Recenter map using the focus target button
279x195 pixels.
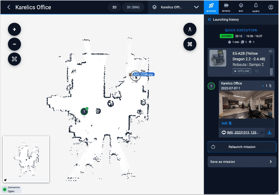pyautogui.click(x=14, y=59)
